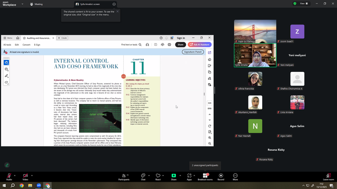Click Sign in in Acrobat

(x=181, y=38)
